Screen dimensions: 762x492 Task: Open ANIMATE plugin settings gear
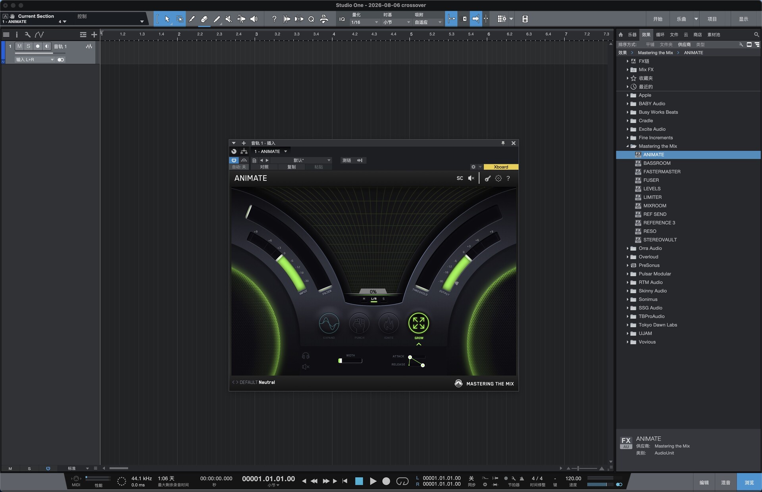[x=498, y=179]
